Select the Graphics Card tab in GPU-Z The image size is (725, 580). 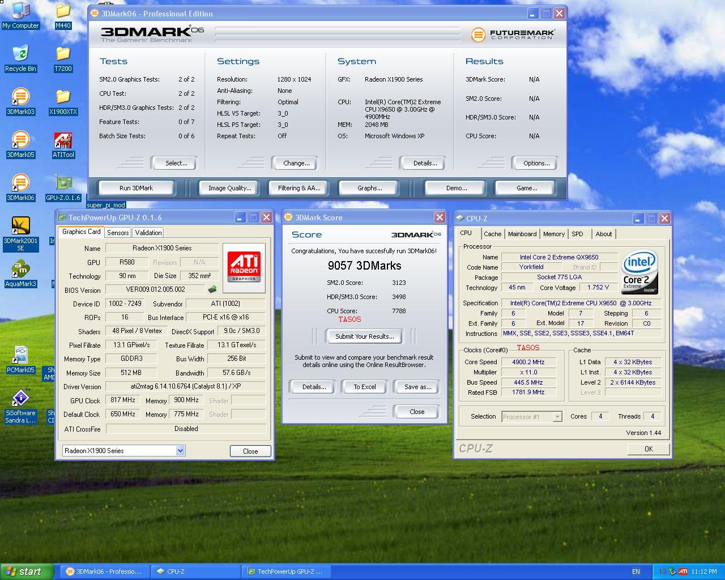point(81,232)
